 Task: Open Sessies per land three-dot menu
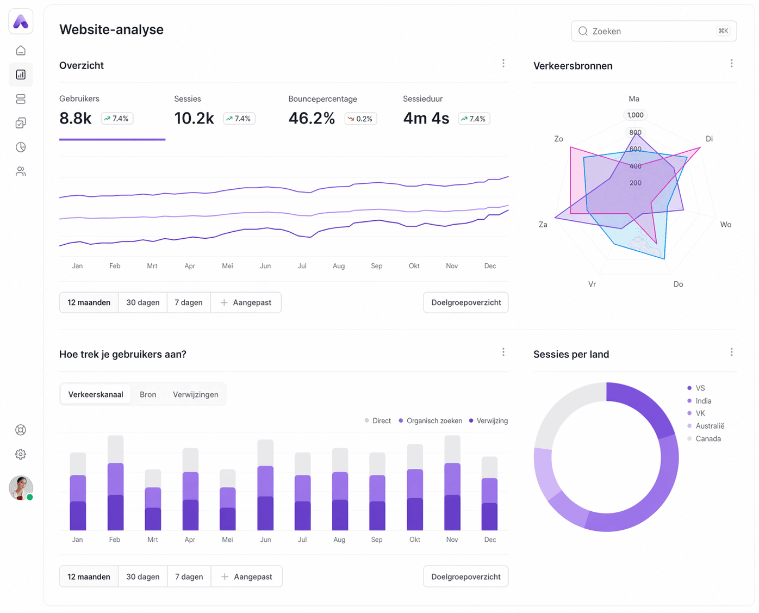(x=732, y=352)
